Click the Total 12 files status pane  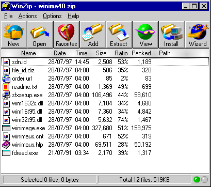[x=144, y=180]
